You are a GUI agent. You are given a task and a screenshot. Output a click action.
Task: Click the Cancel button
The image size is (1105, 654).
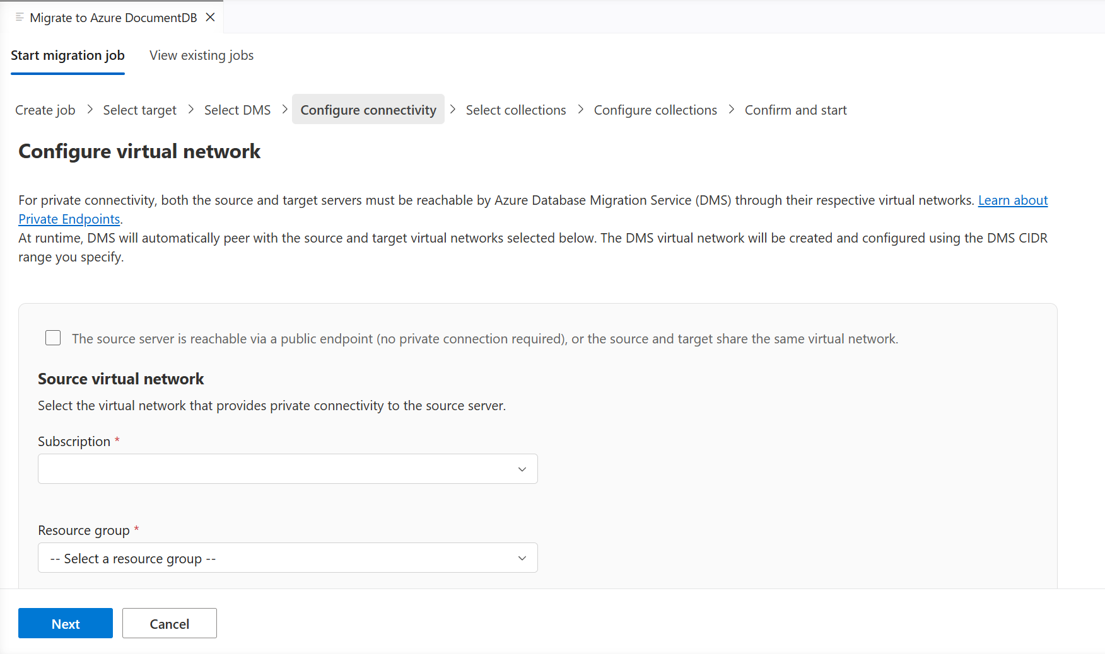pyautogui.click(x=170, y=623)
